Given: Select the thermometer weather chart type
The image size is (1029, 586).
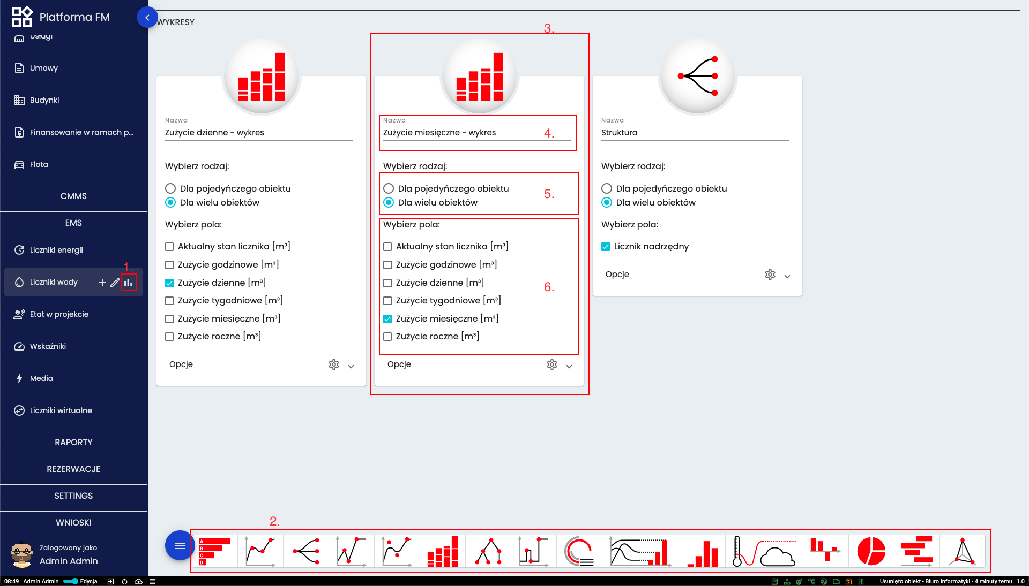Looking at the screenshot, I should point(764,552).
